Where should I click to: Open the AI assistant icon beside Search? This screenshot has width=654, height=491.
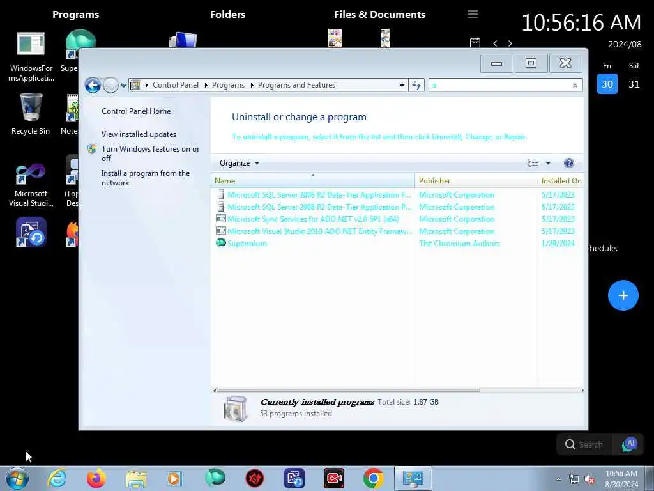pos(630,444)
